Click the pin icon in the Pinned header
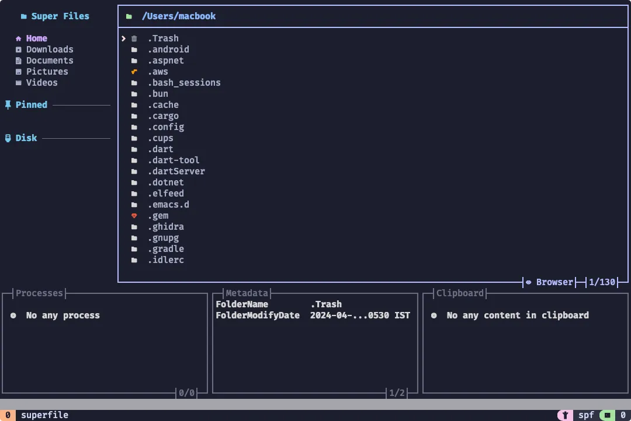The image size is (631, 421). click(x=7, y=104)
